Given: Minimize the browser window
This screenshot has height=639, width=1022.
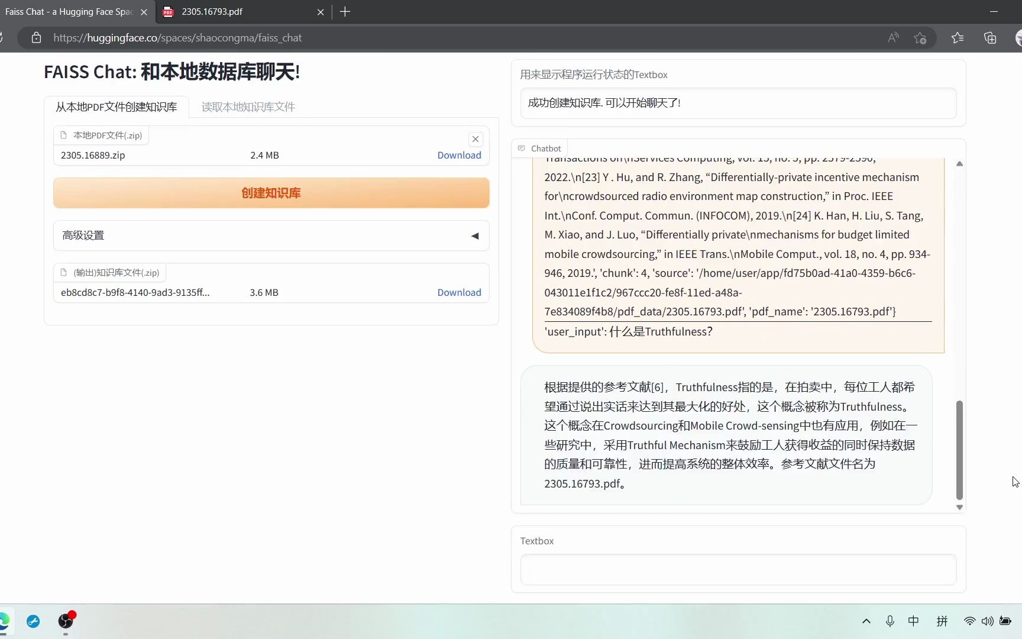Looking at the screenshot, I should point(994,12).
